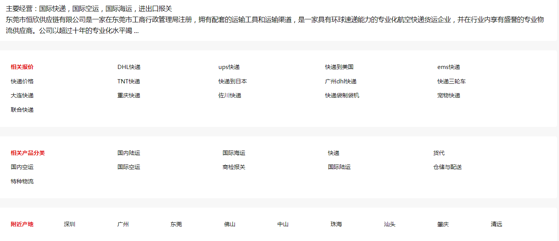Choose 深圳 in nearby locations
Viewport: 559px width, 241px height.
[69, 224]
